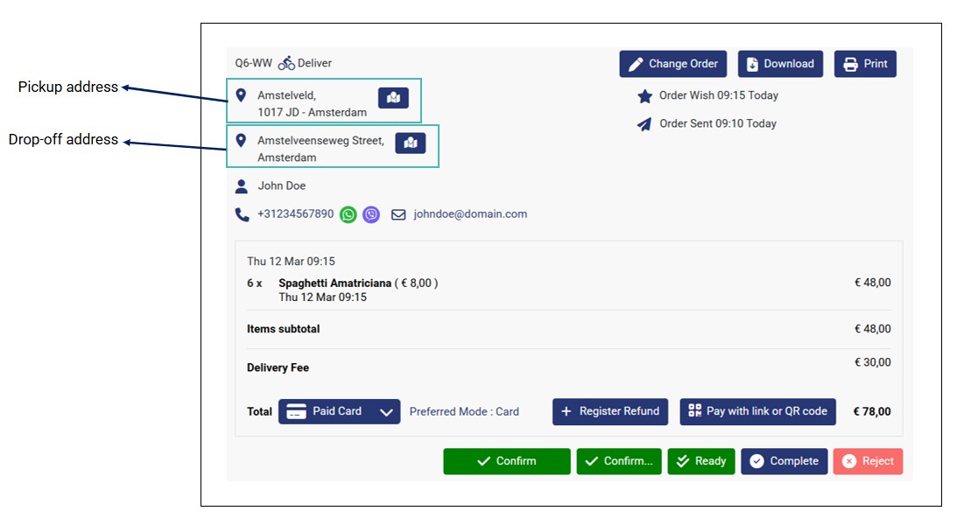The width and height of the screenshot is (957, 525).
Task: Choose Pay with link or QR code
Action: [x=757, y=412]
